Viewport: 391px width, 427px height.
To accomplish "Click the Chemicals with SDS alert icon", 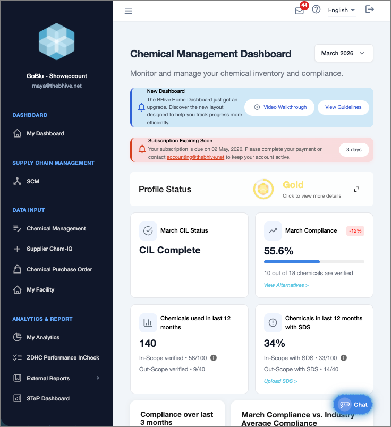I will [273, 323].
